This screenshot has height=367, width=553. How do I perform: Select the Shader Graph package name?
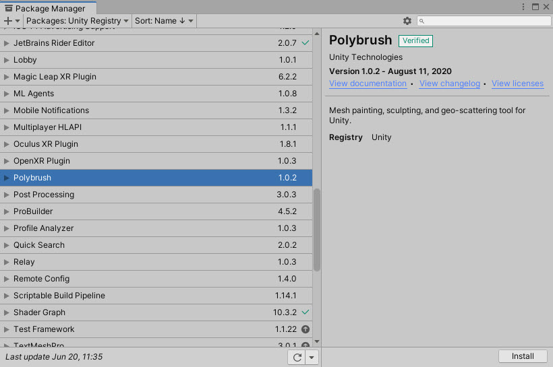click(x=40, y=312)
